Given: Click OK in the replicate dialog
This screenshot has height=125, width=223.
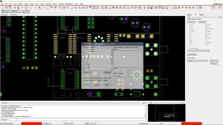Looking at the screenshot, I should pos(87,85).
